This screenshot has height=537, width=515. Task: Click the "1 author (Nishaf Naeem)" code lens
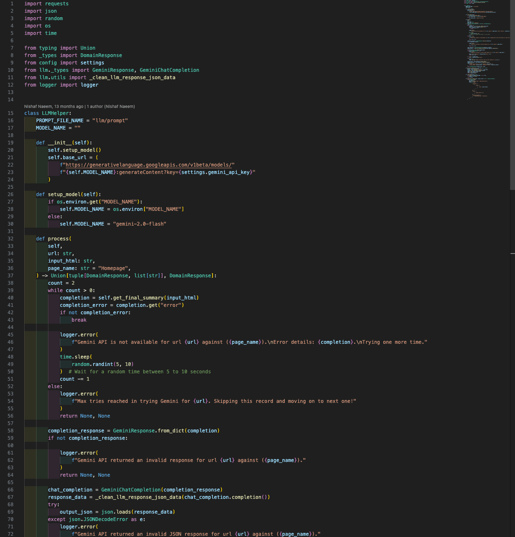click(x=111, y=106)
